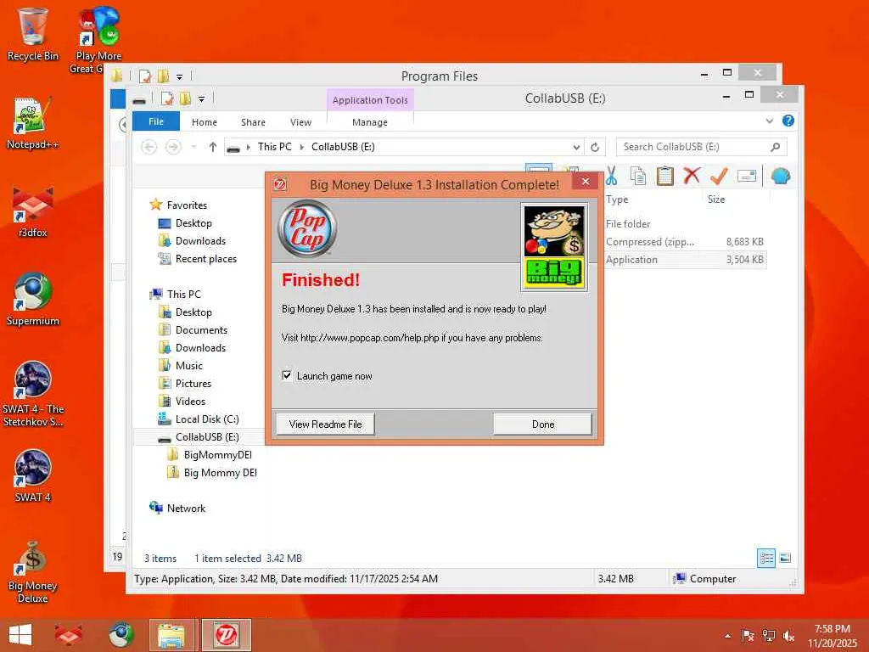This screenshot has width=869, height=652.
Task: Click the red X Delete icon
Action: coord(692,176)
